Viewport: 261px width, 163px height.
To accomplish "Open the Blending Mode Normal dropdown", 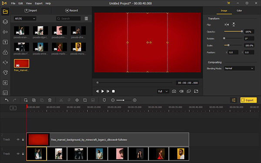I will click(x=239, y=68).
